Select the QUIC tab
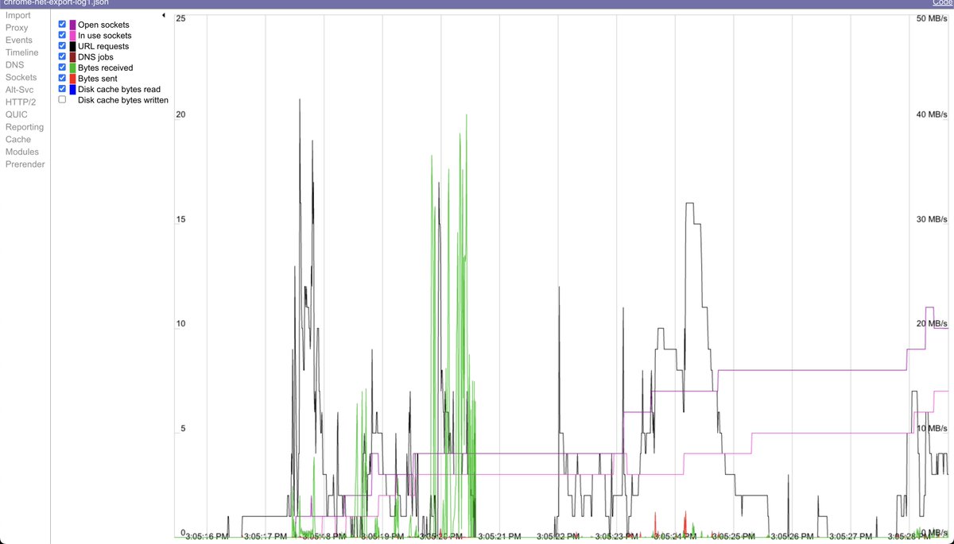Screen dimensions: 954x544 click(x=16, y=114)
